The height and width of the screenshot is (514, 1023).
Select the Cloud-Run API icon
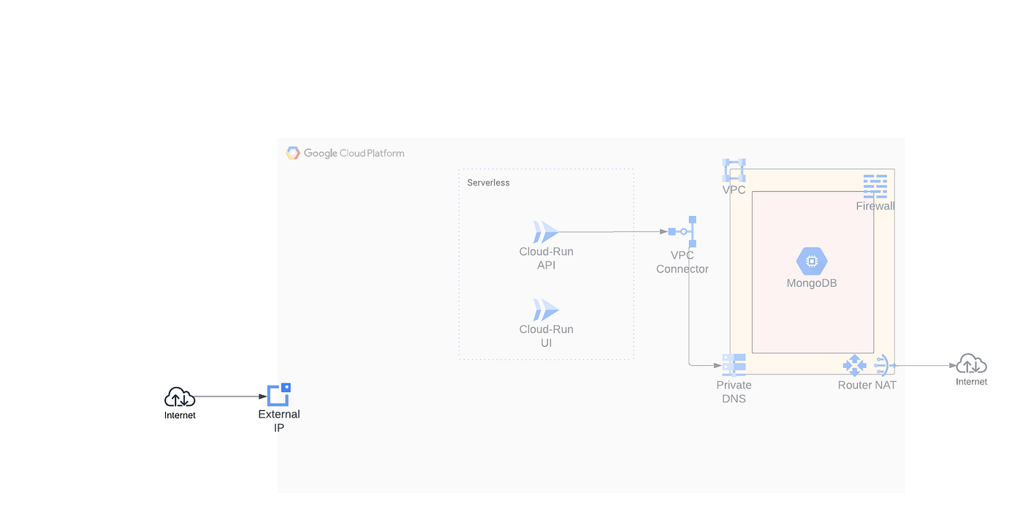pos(546,231)
